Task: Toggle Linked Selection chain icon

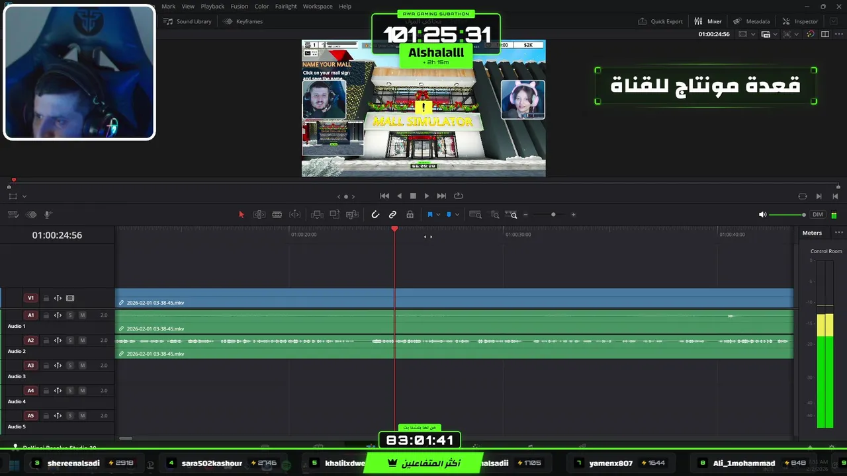Action: click(x=392, y=215)
